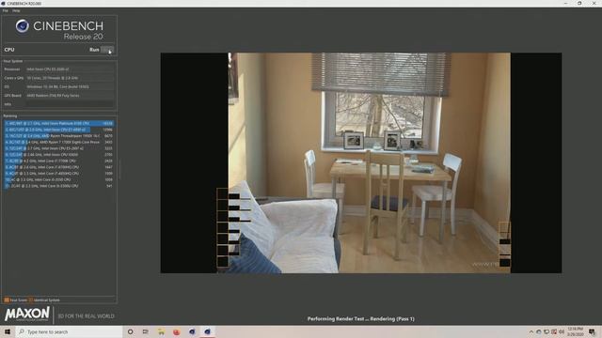Open the Windows Start menu

(8, 331)
